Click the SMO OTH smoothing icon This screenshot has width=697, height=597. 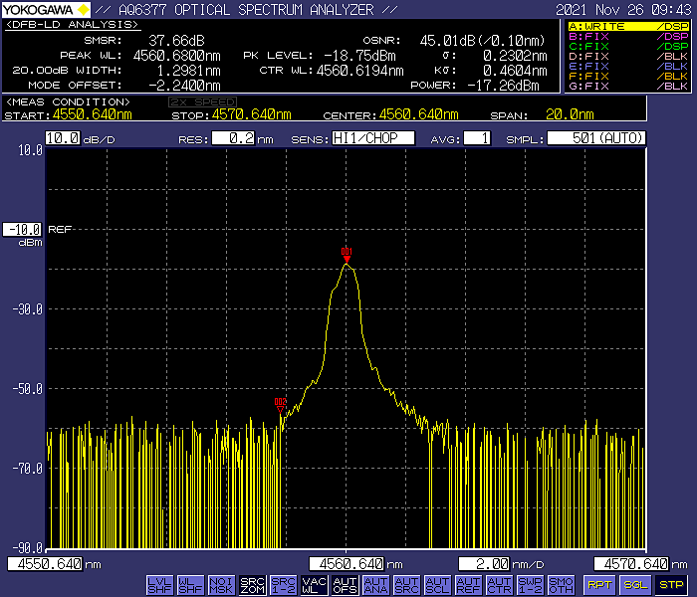(561, 585)
